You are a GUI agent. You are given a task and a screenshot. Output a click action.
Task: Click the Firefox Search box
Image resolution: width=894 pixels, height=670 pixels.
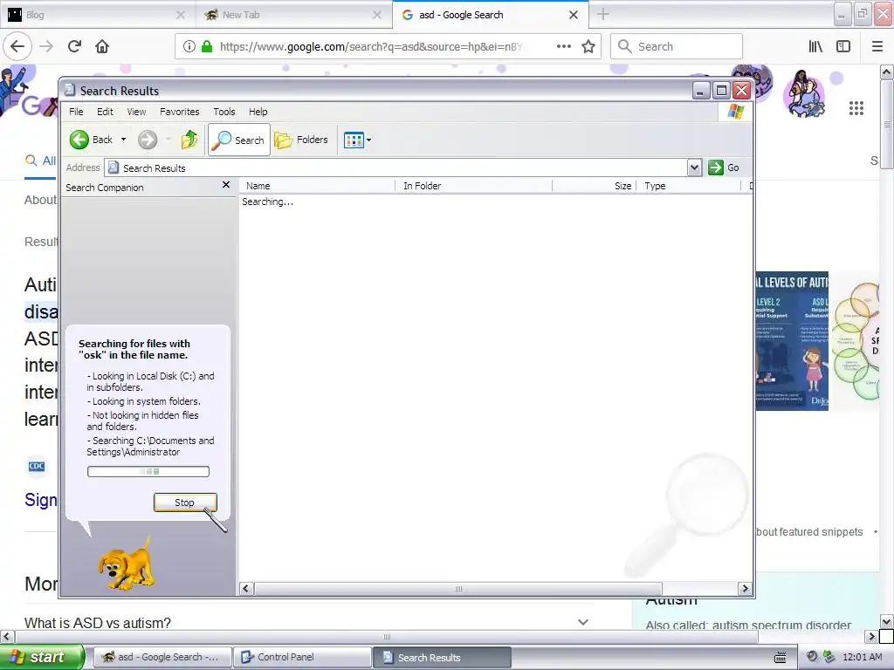pyautogui.click(x=677, y=46)
